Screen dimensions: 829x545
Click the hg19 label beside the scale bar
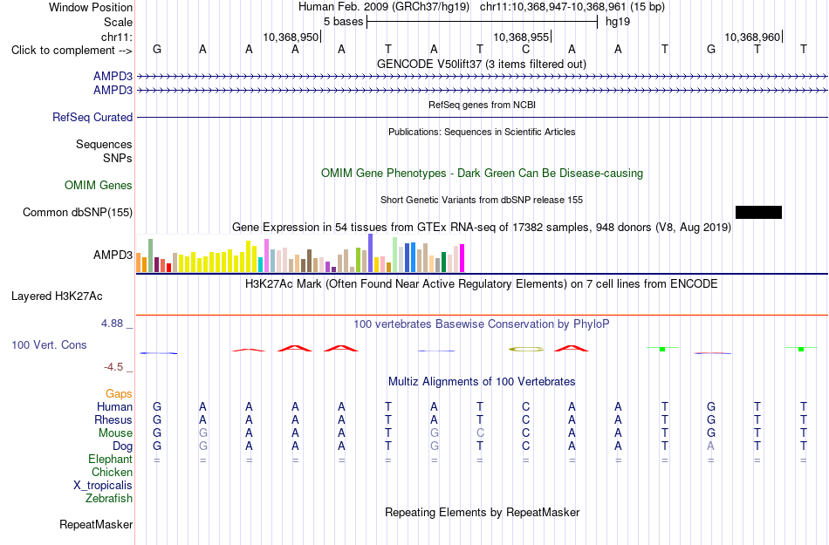618,22
